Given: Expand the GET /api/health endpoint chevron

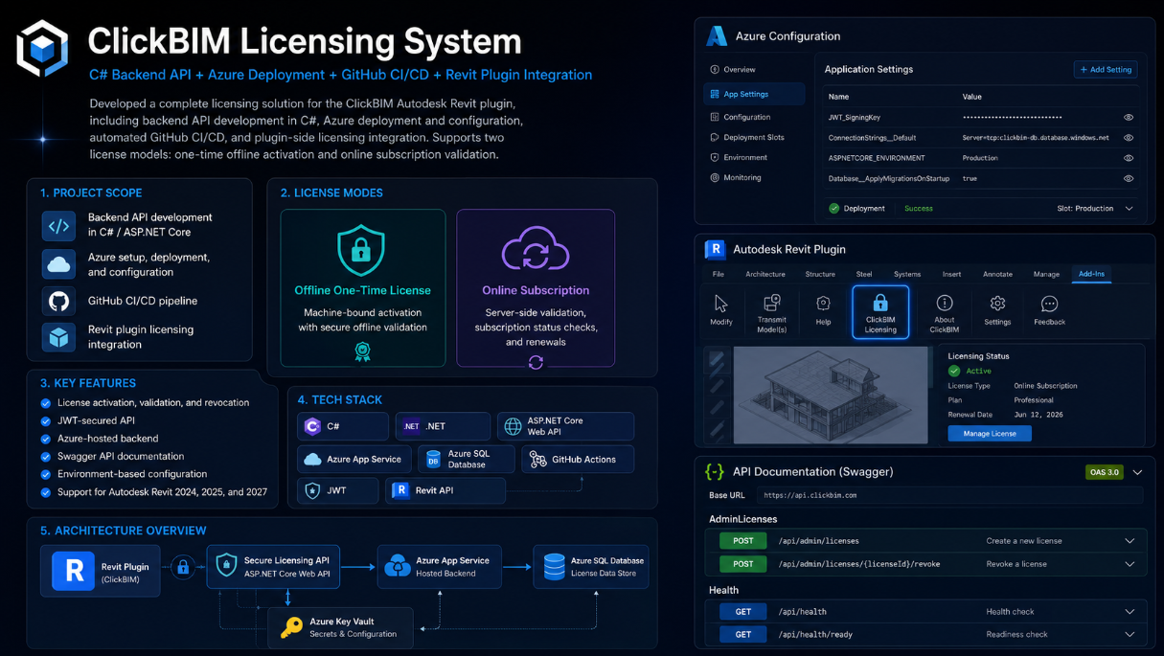Looking at the screenshot, I should pos(1130,612).
